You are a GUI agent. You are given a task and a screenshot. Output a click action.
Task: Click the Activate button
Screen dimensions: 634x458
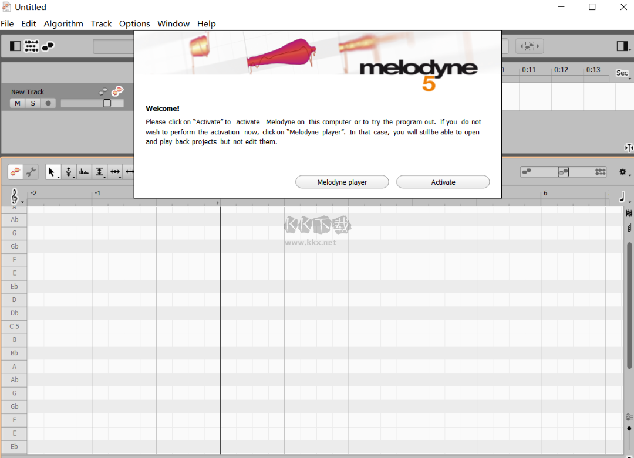[x=443, y=182]
